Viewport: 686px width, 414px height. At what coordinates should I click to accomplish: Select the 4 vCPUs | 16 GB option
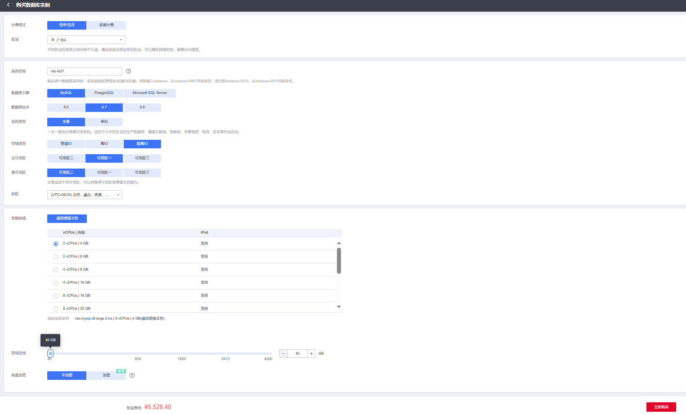pyautogui.click(x=56, y=283)
